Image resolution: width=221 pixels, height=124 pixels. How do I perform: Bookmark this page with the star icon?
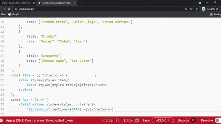point(197,9)
